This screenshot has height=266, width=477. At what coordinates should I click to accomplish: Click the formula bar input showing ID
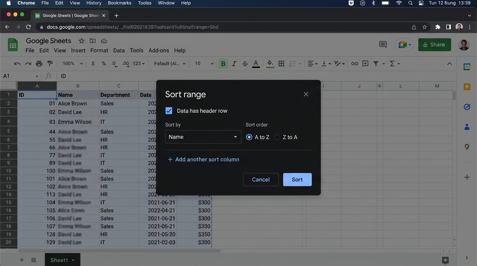pos(257,76)
